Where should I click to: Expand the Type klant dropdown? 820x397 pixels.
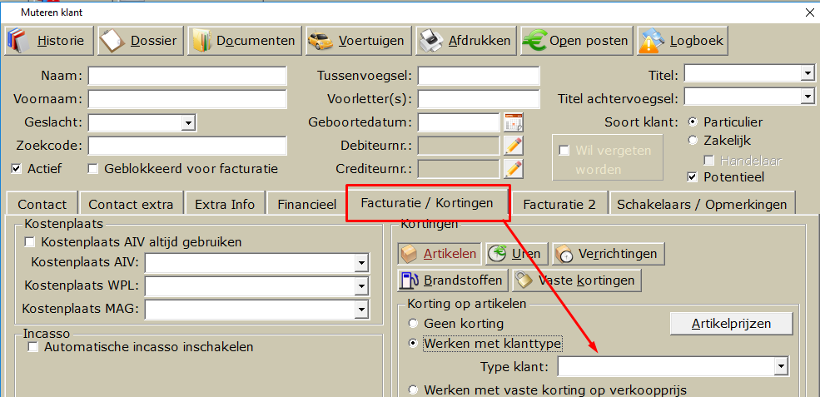click(x=782, y=366)
